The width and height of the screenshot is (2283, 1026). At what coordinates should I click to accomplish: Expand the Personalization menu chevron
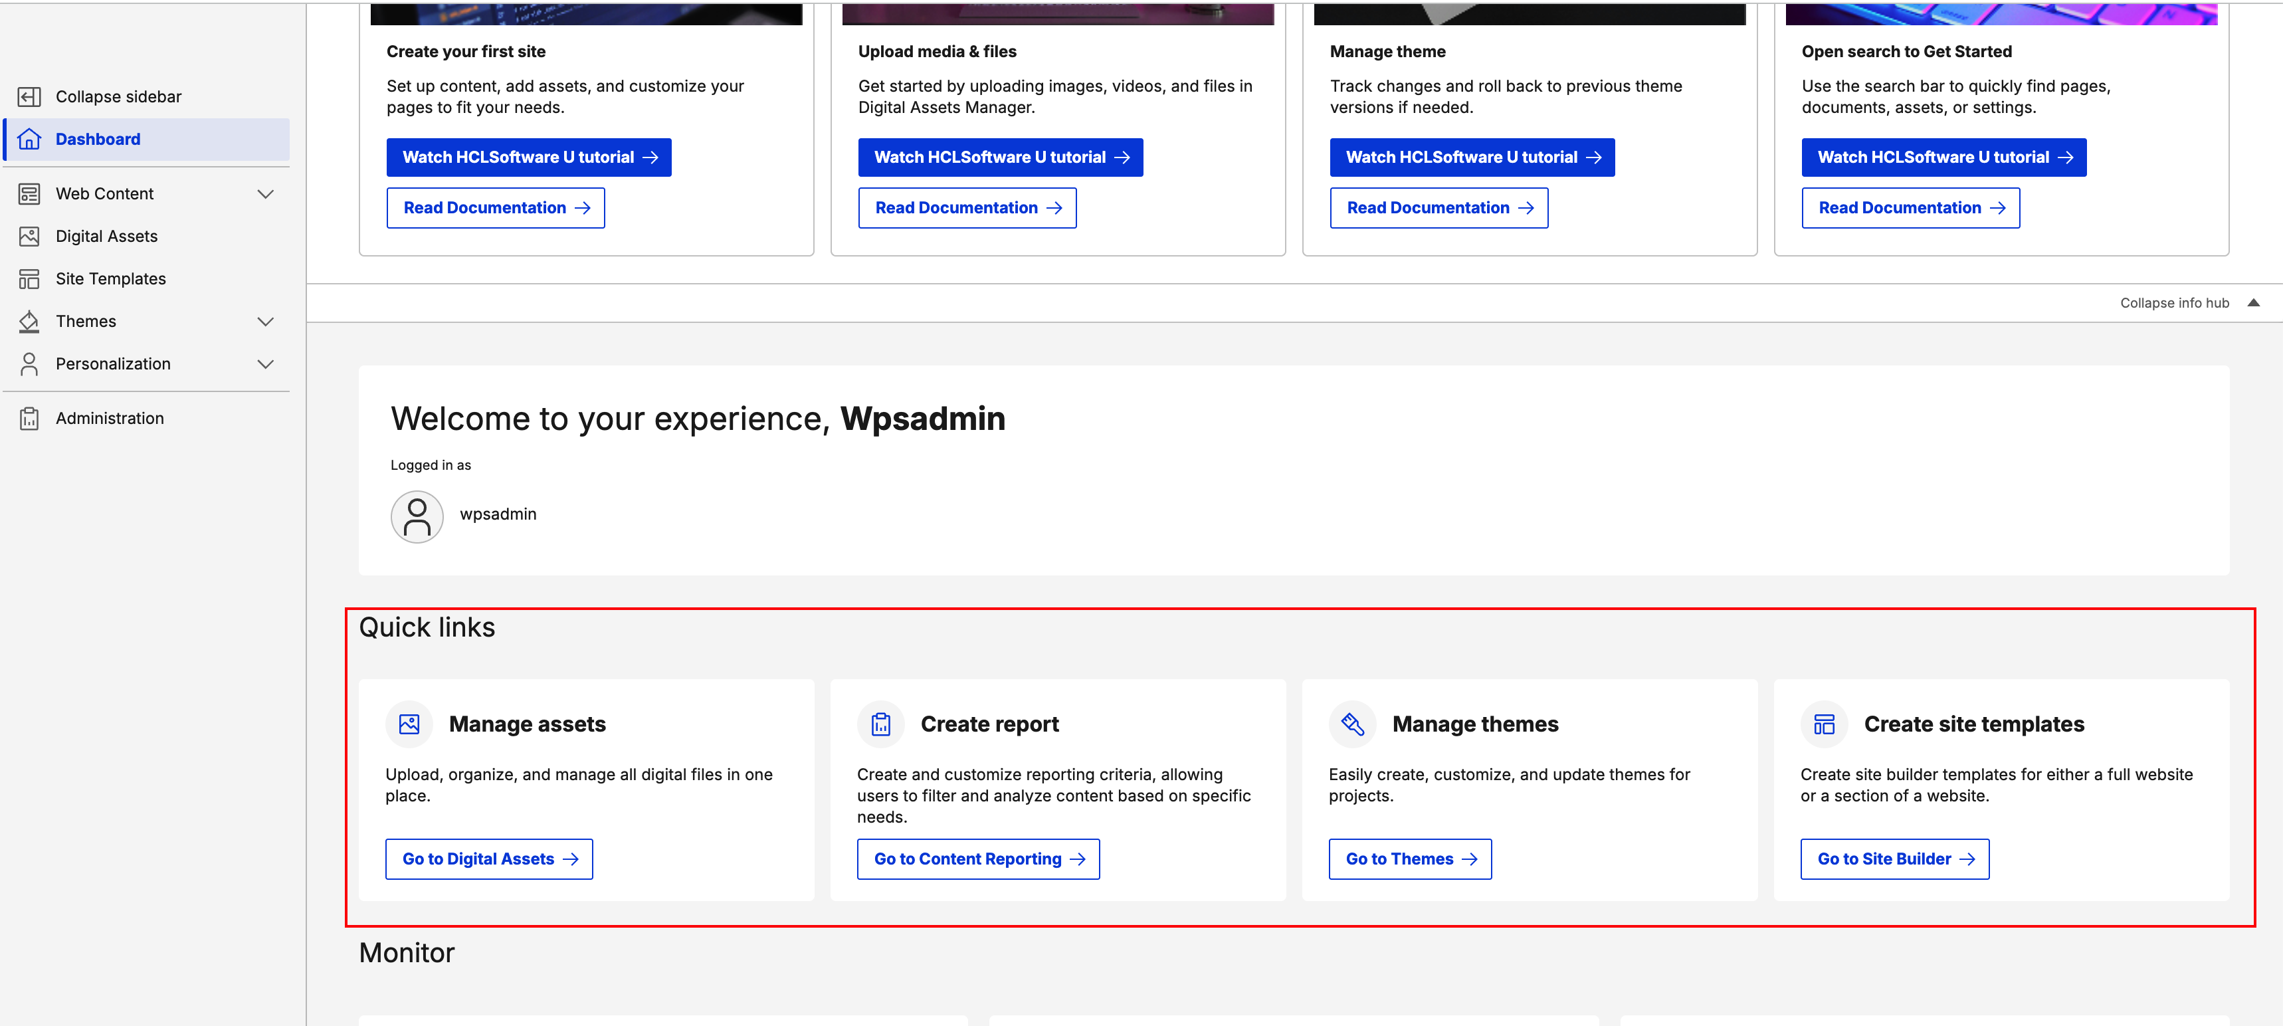[265, 364]
